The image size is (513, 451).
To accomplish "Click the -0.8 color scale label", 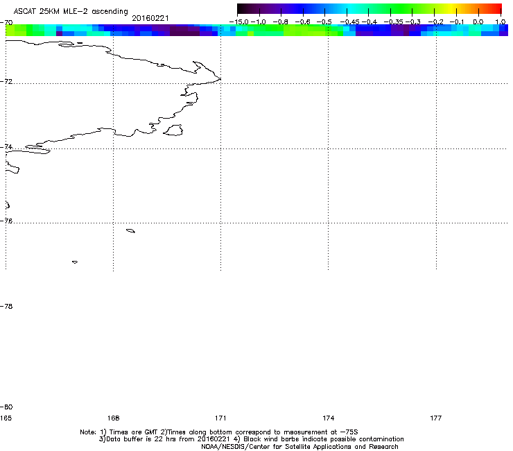I will click(280, 22).
